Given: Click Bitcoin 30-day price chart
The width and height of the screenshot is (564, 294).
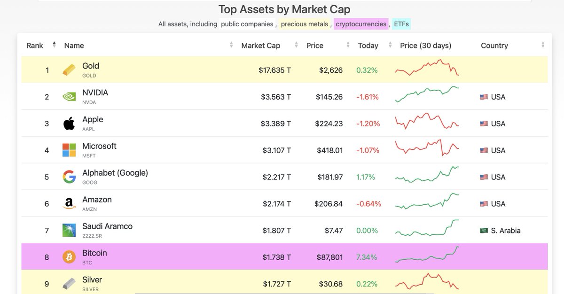Looking at the screenshot, I should (x=427, y=255).
